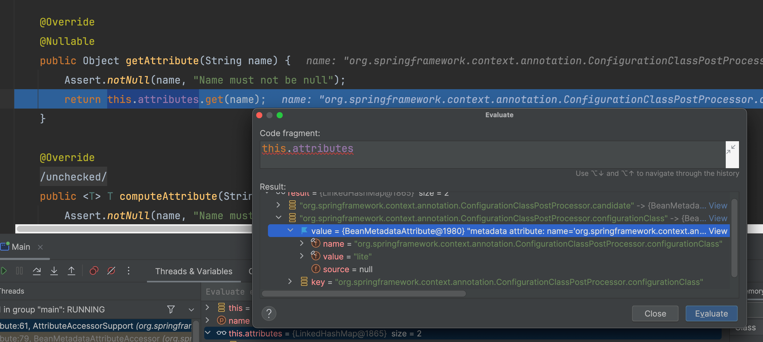This screenshot has width=763, height=342.
Task: Close the Main debug tab
Action: click(41, 247)
